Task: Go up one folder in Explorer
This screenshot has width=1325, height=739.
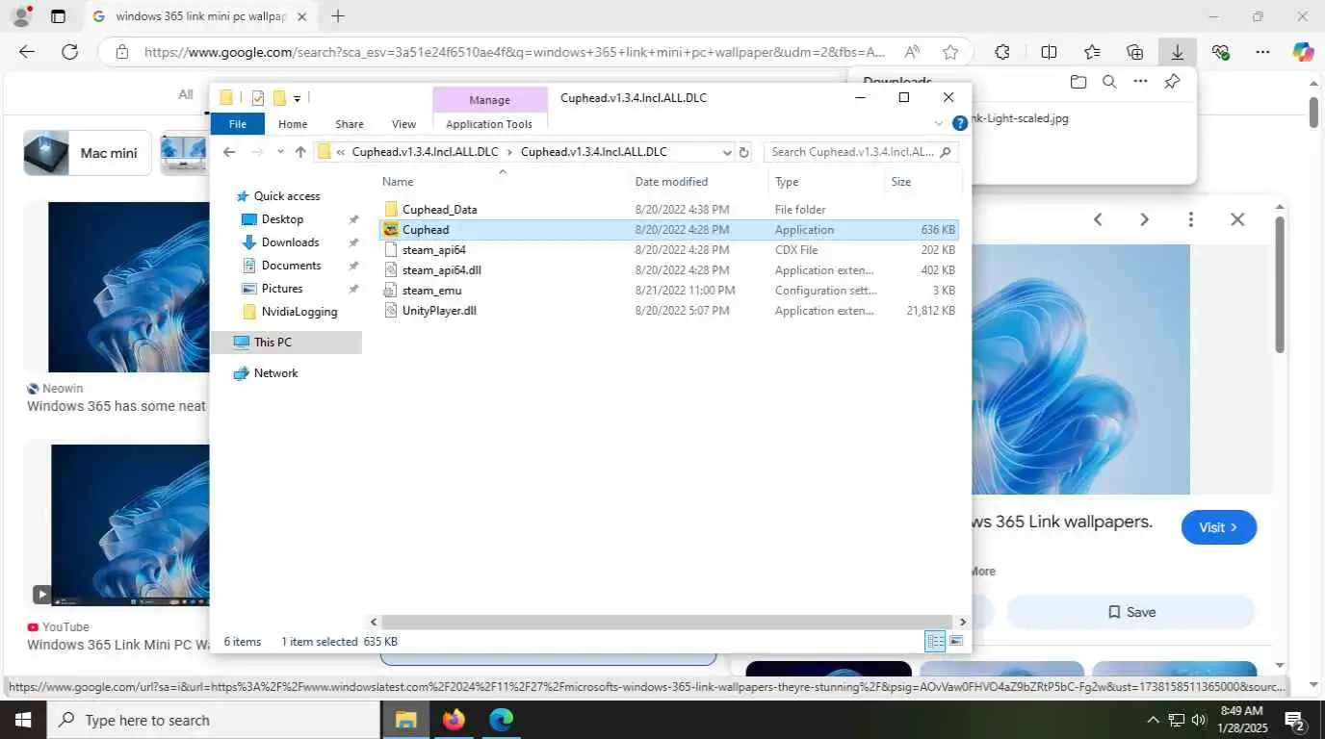Action: [300, 152]
